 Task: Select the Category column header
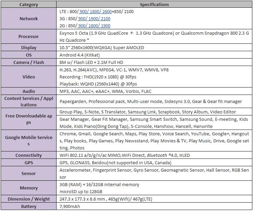point(29,4)
